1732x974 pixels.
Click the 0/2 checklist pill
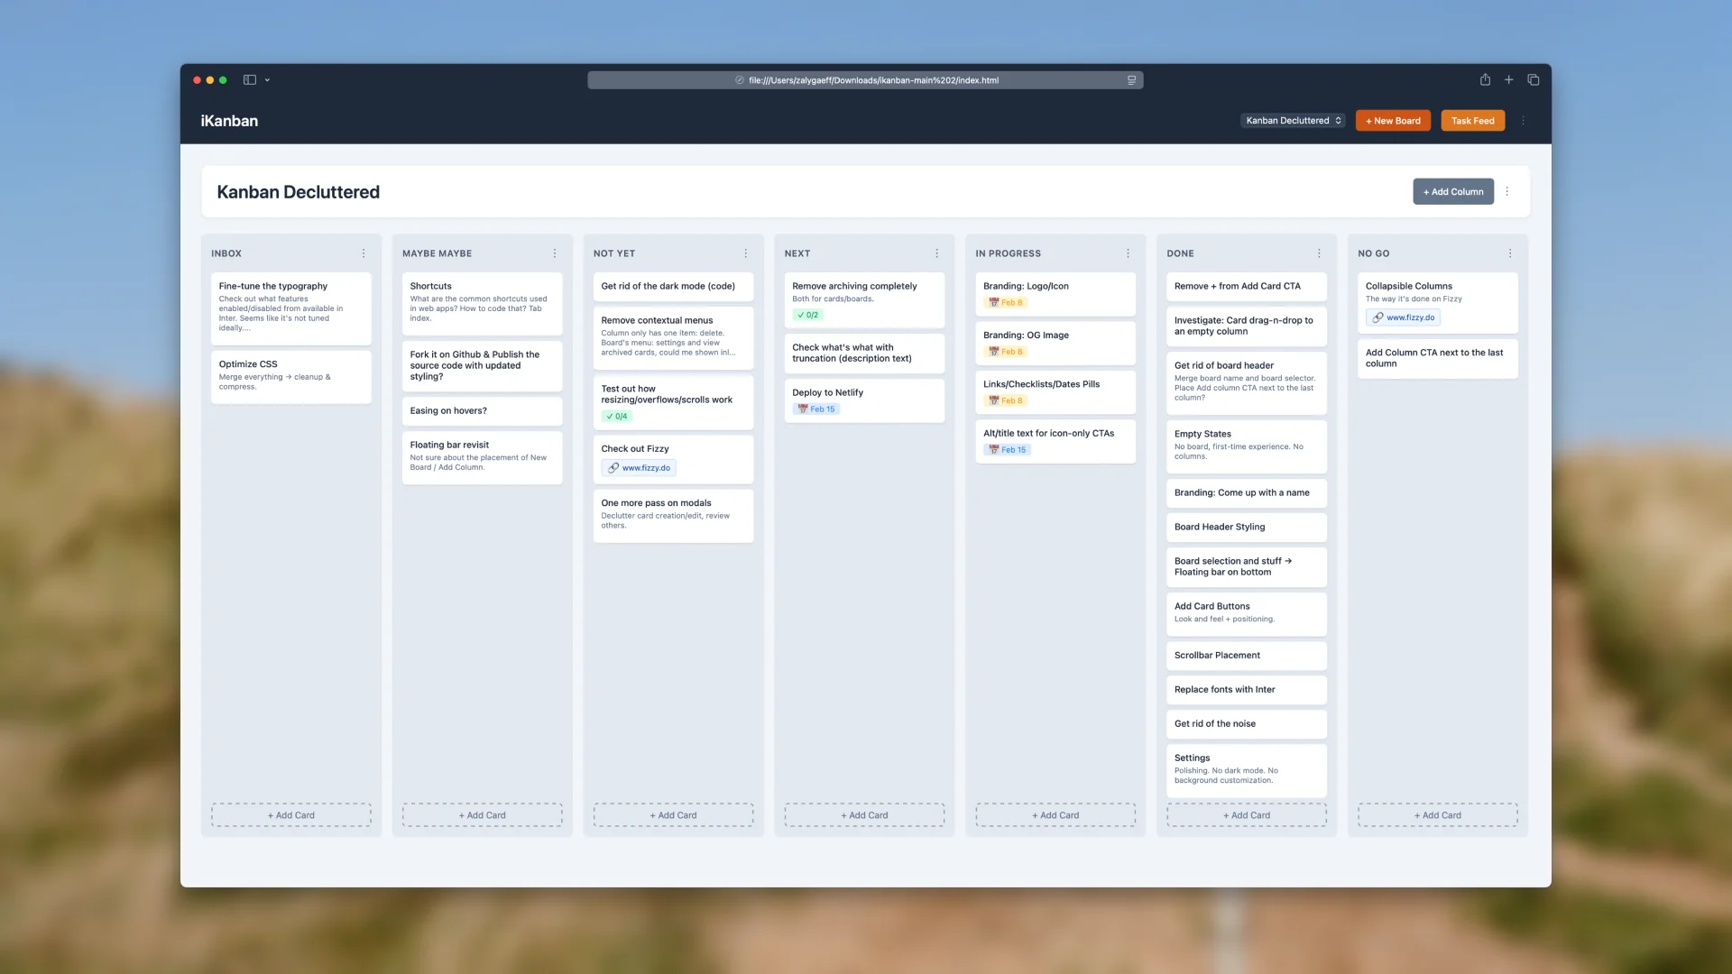click(x=807, y=315)
